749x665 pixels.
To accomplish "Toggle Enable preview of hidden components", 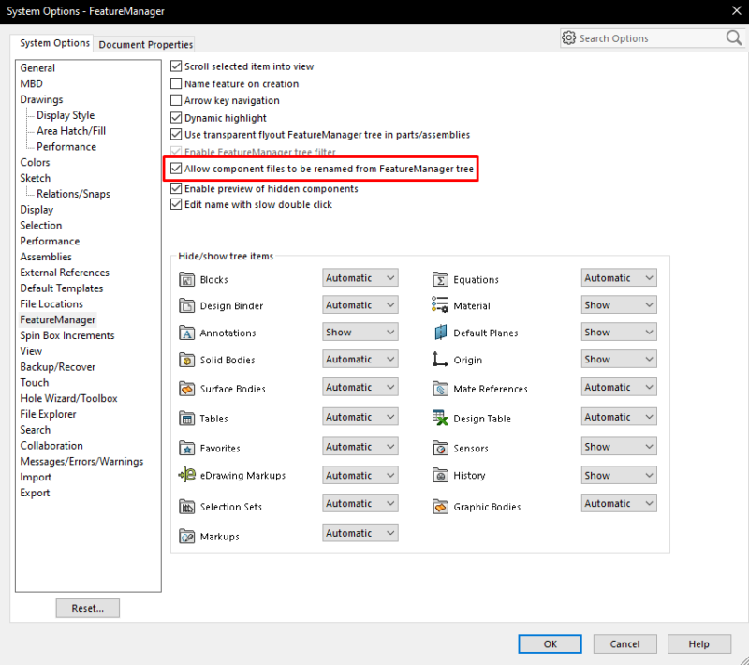I will pos(176,188).
